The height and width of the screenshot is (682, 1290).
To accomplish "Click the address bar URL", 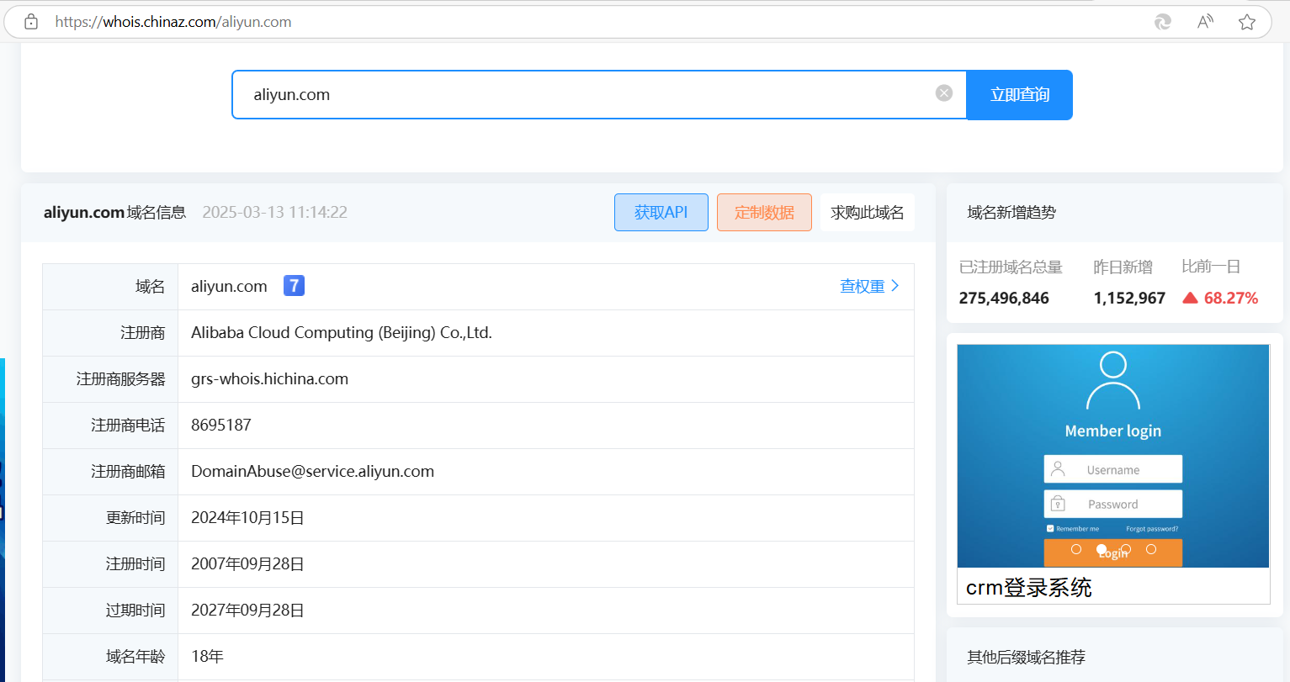I will pos(173,22).
